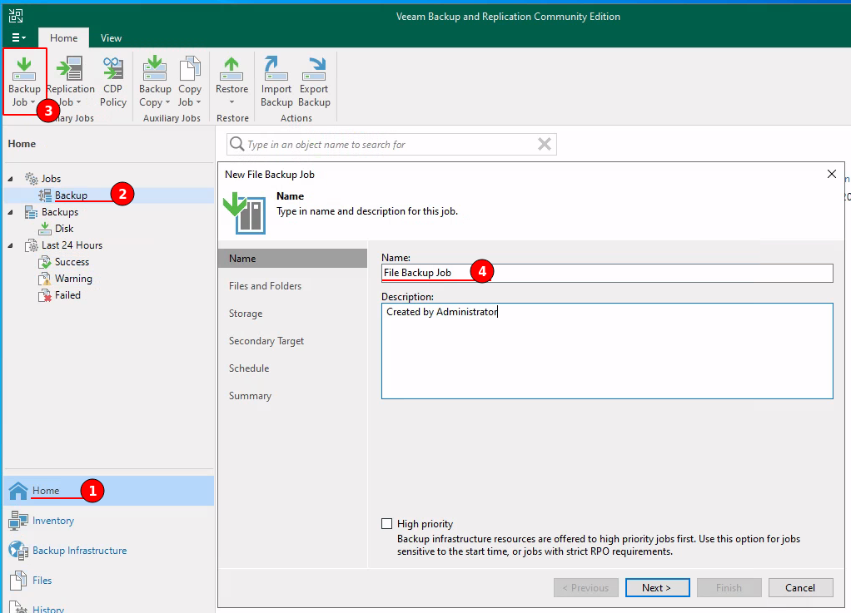Image resolution: width=851 pixels, height=613 pixels.
Task: Select the Warning tree item
Action: [x=73, y=279]
